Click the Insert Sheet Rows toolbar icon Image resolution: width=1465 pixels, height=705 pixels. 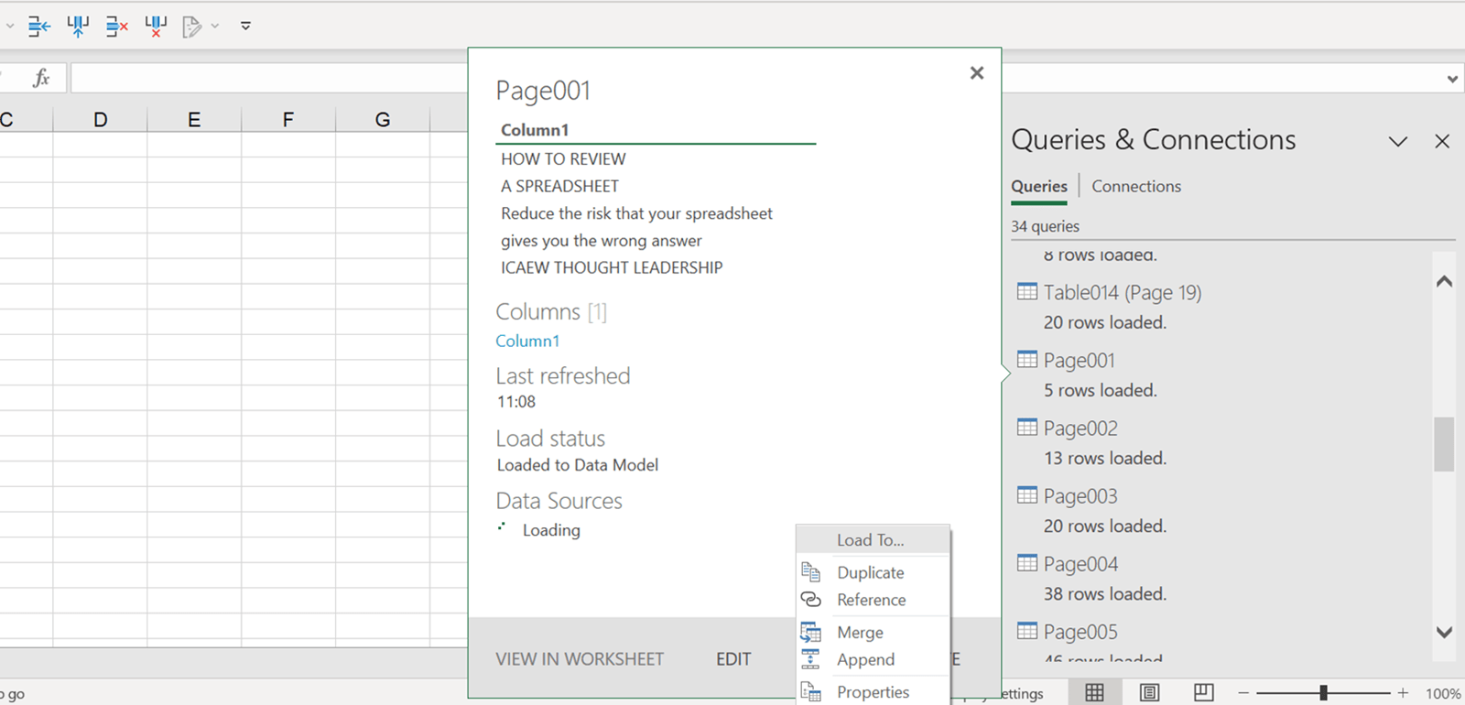(38, 27)
